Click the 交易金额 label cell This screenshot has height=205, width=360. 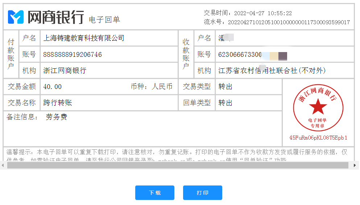point(22,86)
